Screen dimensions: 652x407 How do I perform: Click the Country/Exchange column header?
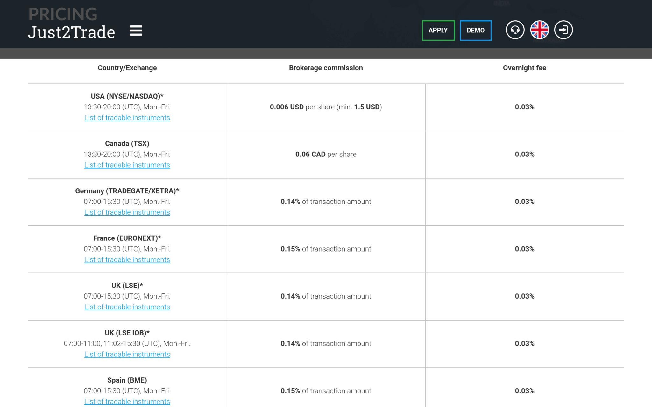pyautogui.click(x=127, y=68)
